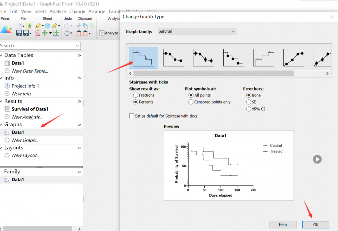Image resolution: width=338 pixels, height=231 pixels.
Task: Select the yellow highlighter sheet tool
Action: tap(38, 26)
